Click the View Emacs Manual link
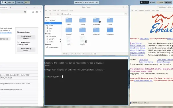173x108 pixels. tap(138, 48)
